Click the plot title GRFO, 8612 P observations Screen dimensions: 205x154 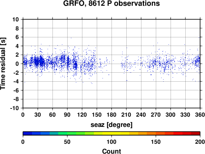click(x=112, y=3)
